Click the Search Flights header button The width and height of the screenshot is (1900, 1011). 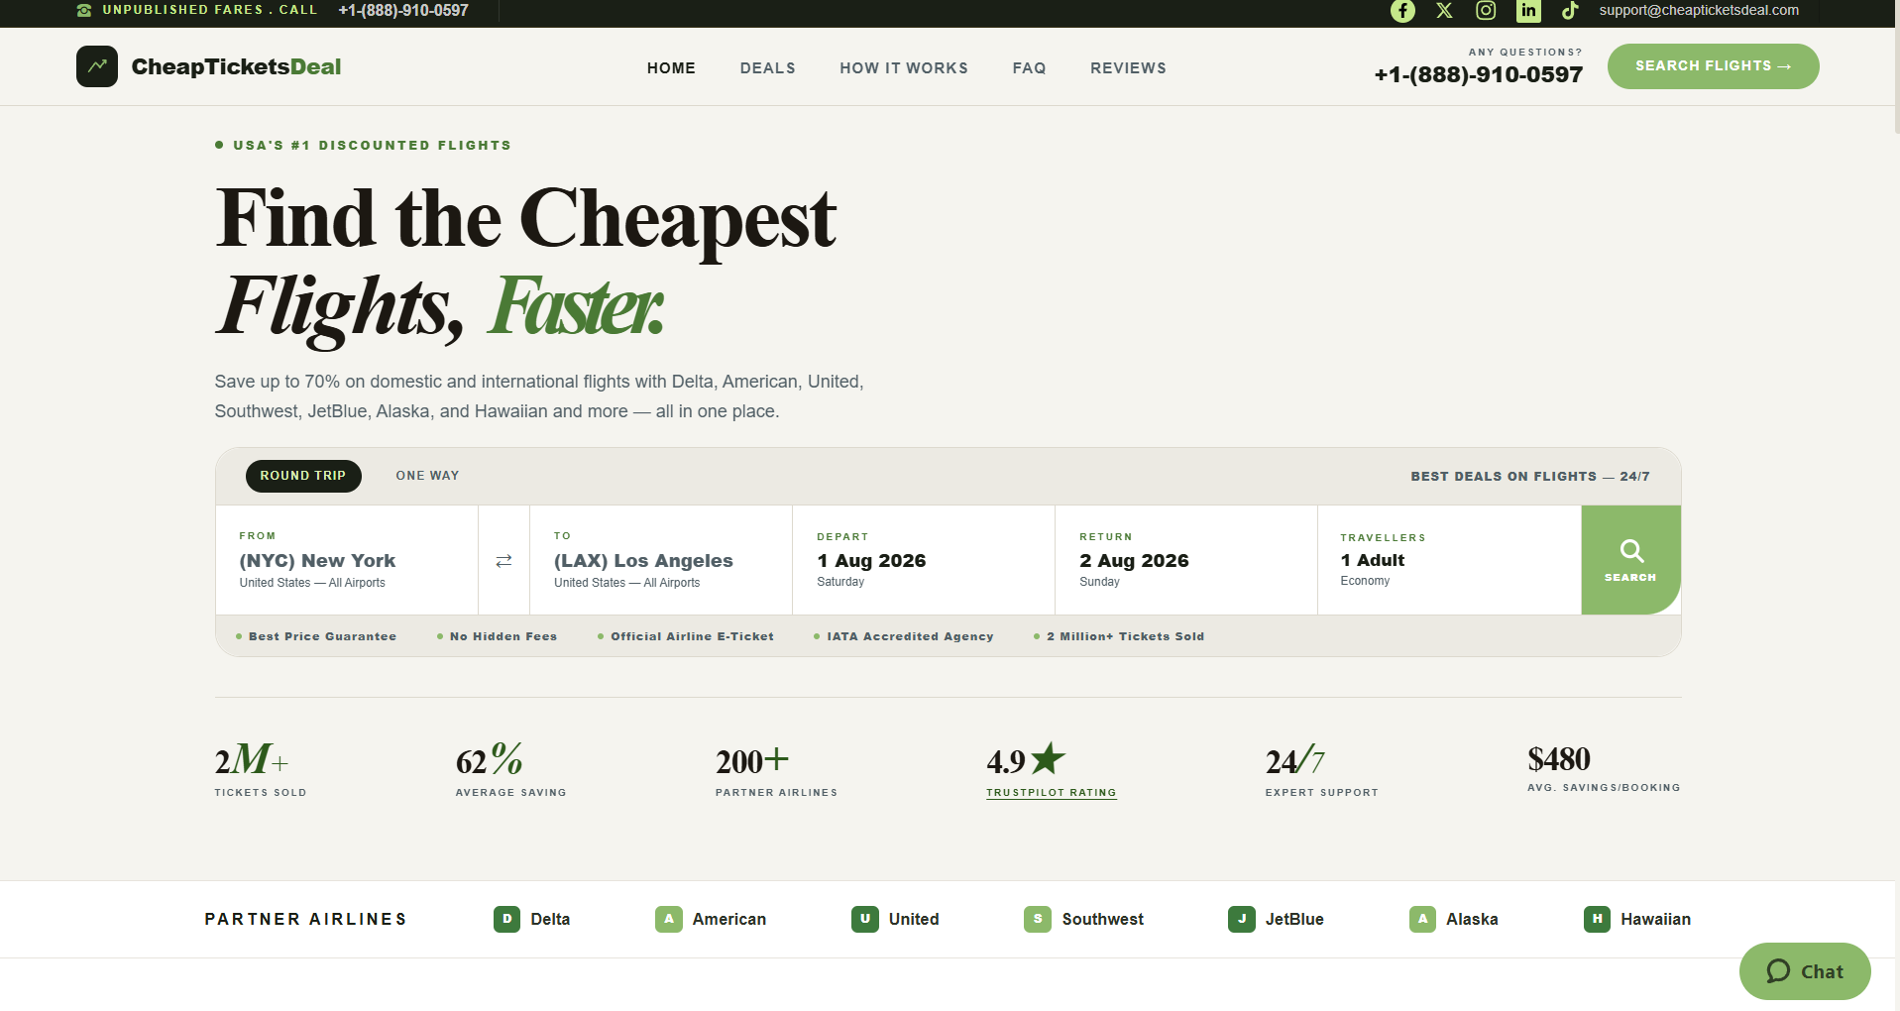(1713, 66)
